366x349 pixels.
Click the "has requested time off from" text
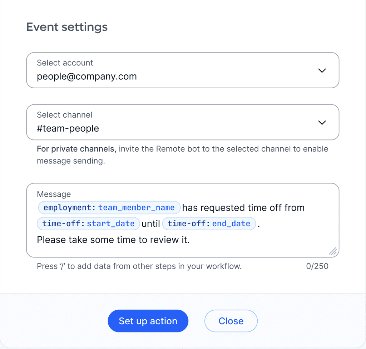tap(243, 208)
